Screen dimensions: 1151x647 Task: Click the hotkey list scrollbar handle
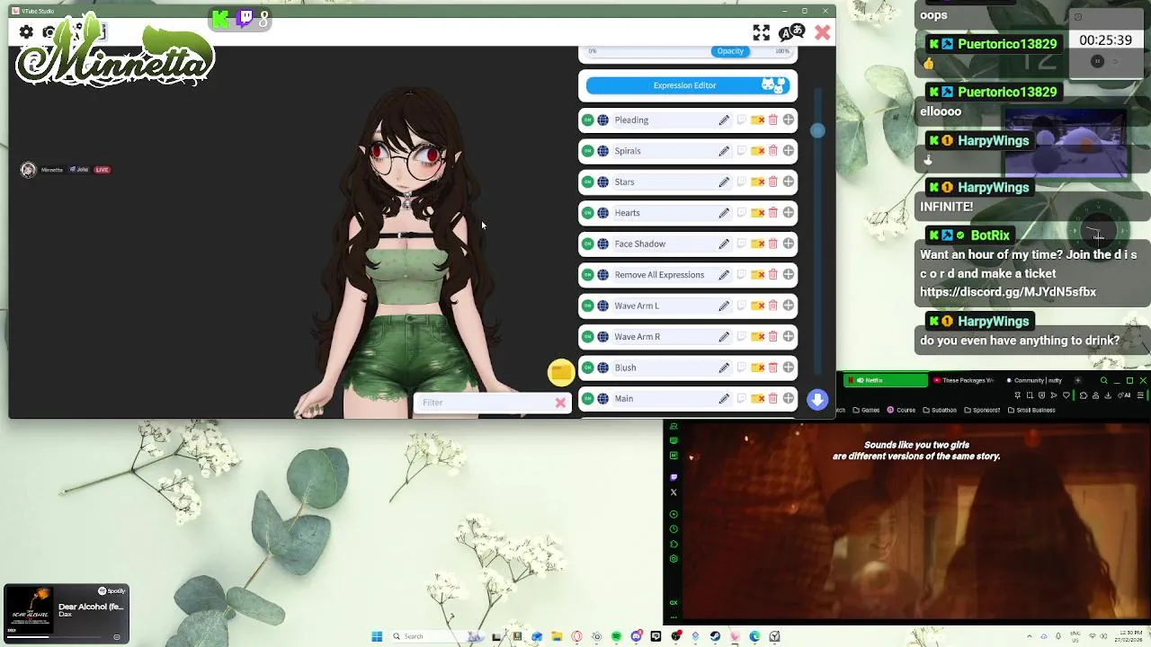click(817, 131)
